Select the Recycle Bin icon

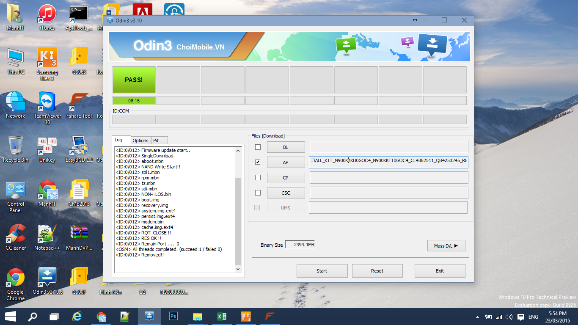point(16,149)
